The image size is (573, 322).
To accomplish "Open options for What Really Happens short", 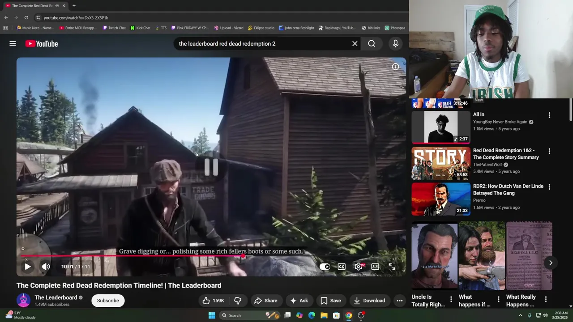I will (x=546, y=299).
